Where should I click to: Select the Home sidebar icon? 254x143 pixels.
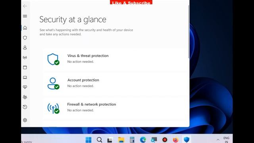pos(25,28)
